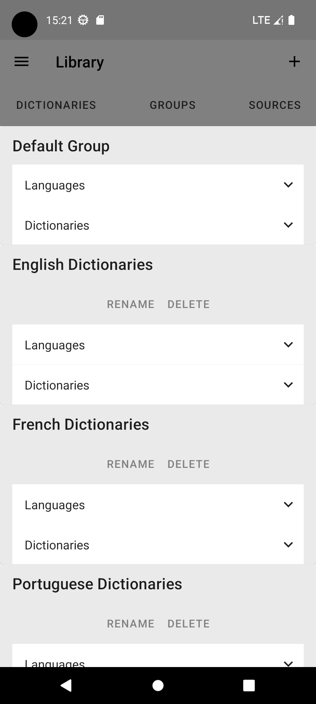Switch to the Groups tab
The image size is (316, 704).
coord(173,105)
